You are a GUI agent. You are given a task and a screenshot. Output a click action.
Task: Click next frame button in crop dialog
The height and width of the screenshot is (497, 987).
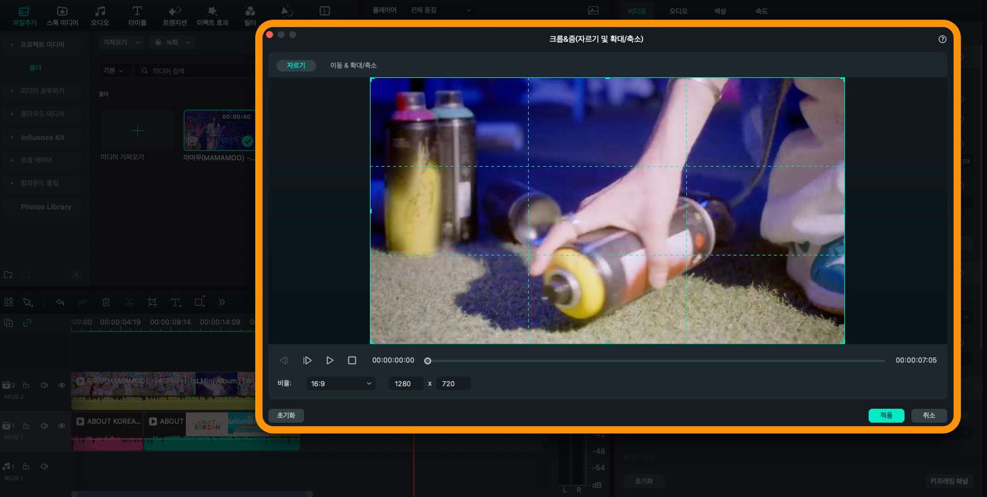(x=307, y=360)
